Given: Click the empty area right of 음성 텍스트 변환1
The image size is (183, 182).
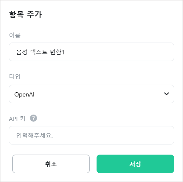Looking at the screenshot, I should [x=119, y=52].
